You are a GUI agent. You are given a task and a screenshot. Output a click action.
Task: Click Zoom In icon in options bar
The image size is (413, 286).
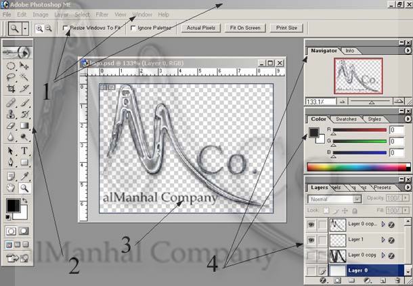(39, 28)
